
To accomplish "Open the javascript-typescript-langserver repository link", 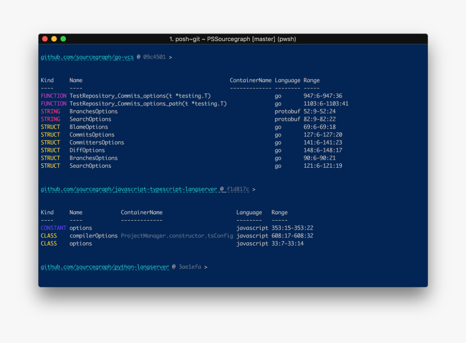I will pyautogui.click(x=129, y=189).
